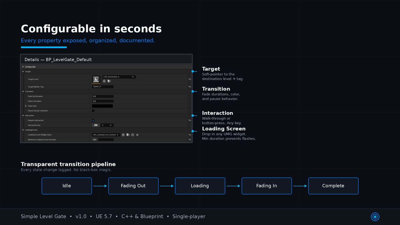Reset Loading Screen Widget Class to default
Viewport: 400px width, 225px height.
[190, 135]
